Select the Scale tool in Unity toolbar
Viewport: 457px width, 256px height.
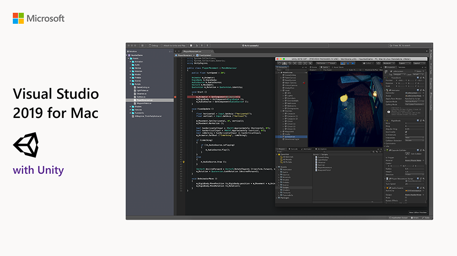click(295, 63)
